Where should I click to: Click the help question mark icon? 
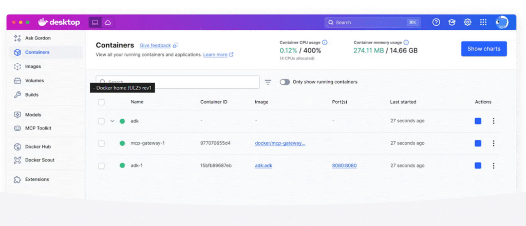[x=436, y=23]
